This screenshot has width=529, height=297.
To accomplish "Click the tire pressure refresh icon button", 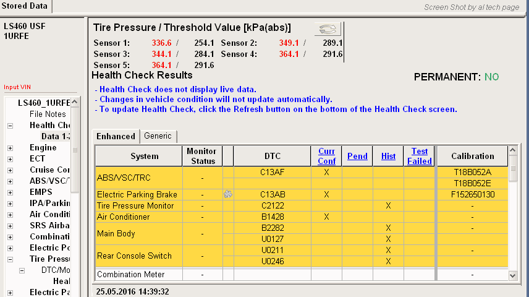I will (328, 29).
